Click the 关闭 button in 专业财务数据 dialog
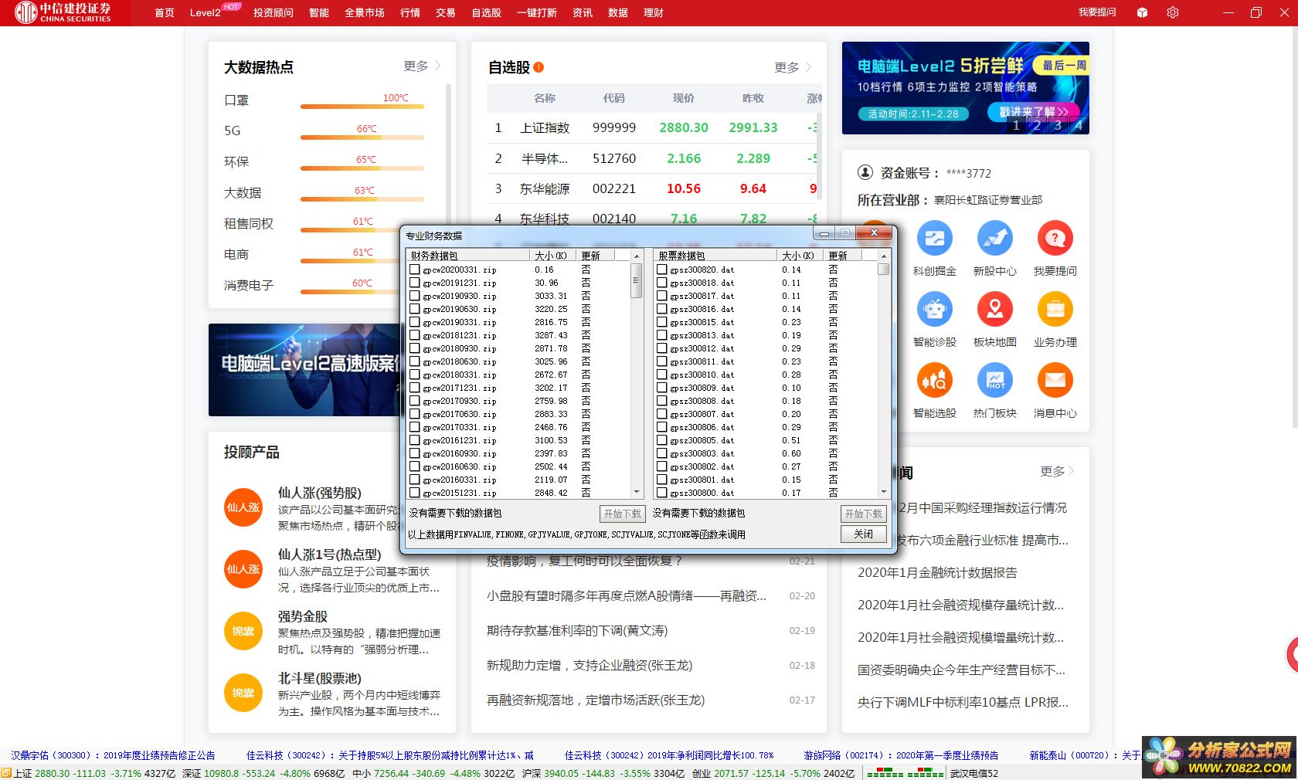This screenshot has width=1298, height=780. (x=863, y=534)
